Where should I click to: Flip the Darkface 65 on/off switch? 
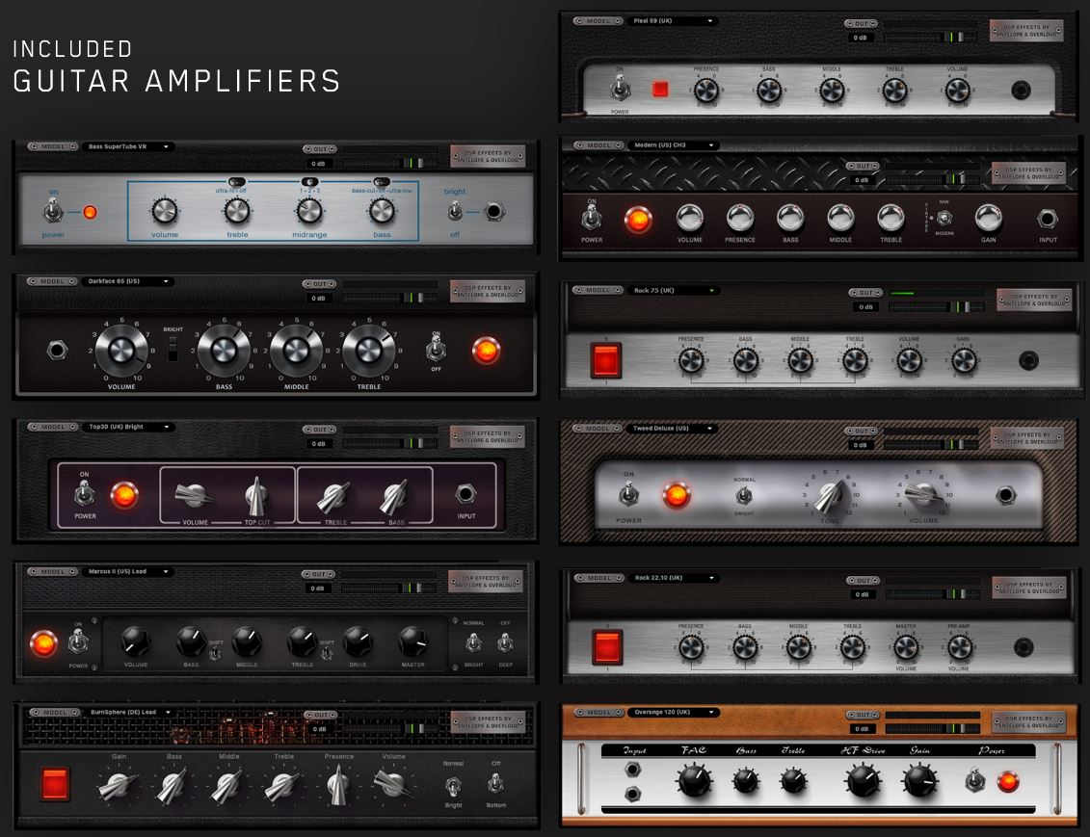(436, 348)
